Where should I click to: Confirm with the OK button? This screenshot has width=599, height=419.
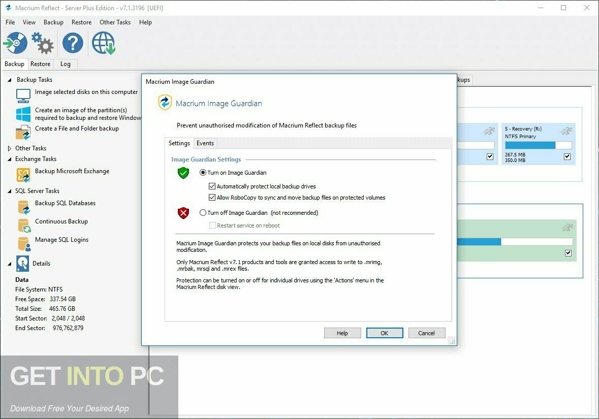pos(384,333)
